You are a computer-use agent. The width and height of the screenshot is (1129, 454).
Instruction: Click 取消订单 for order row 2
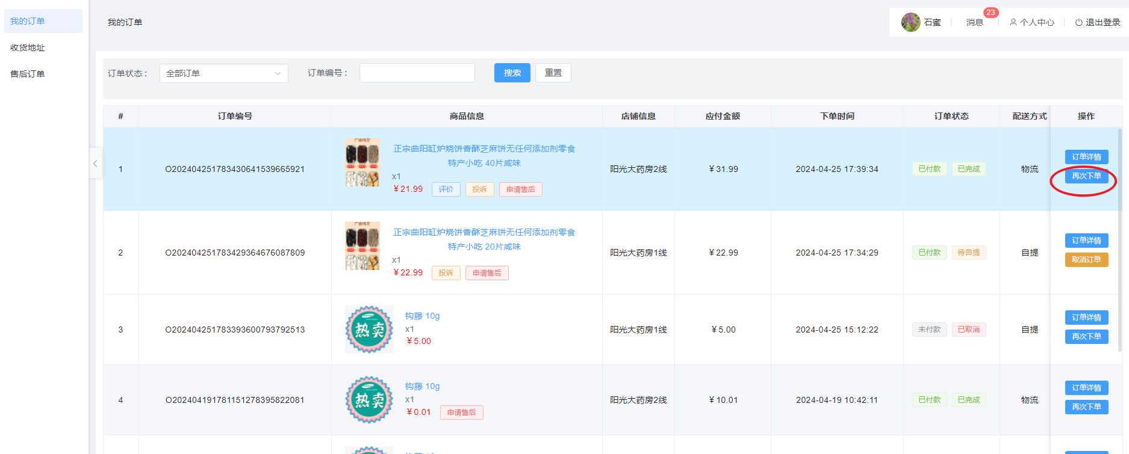(x=1086, y=260)
